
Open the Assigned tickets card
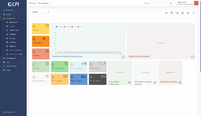point(79,67)
